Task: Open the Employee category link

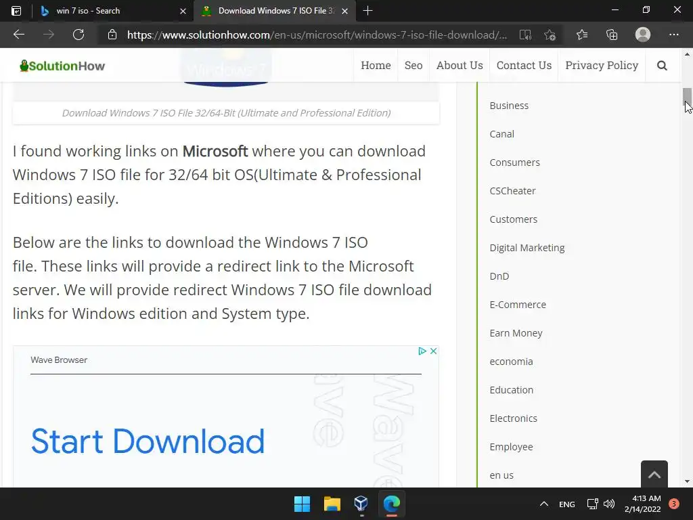Action: 511,447
